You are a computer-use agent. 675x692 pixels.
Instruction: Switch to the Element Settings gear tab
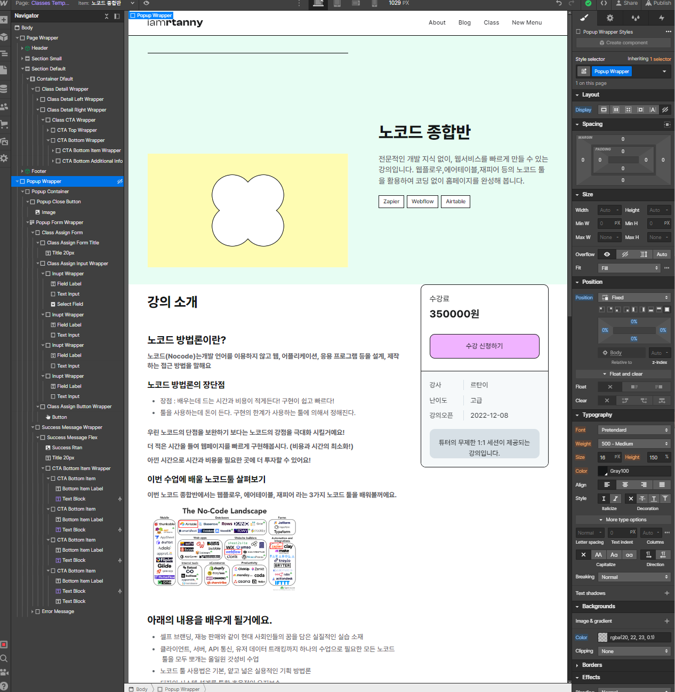(610, 18)
